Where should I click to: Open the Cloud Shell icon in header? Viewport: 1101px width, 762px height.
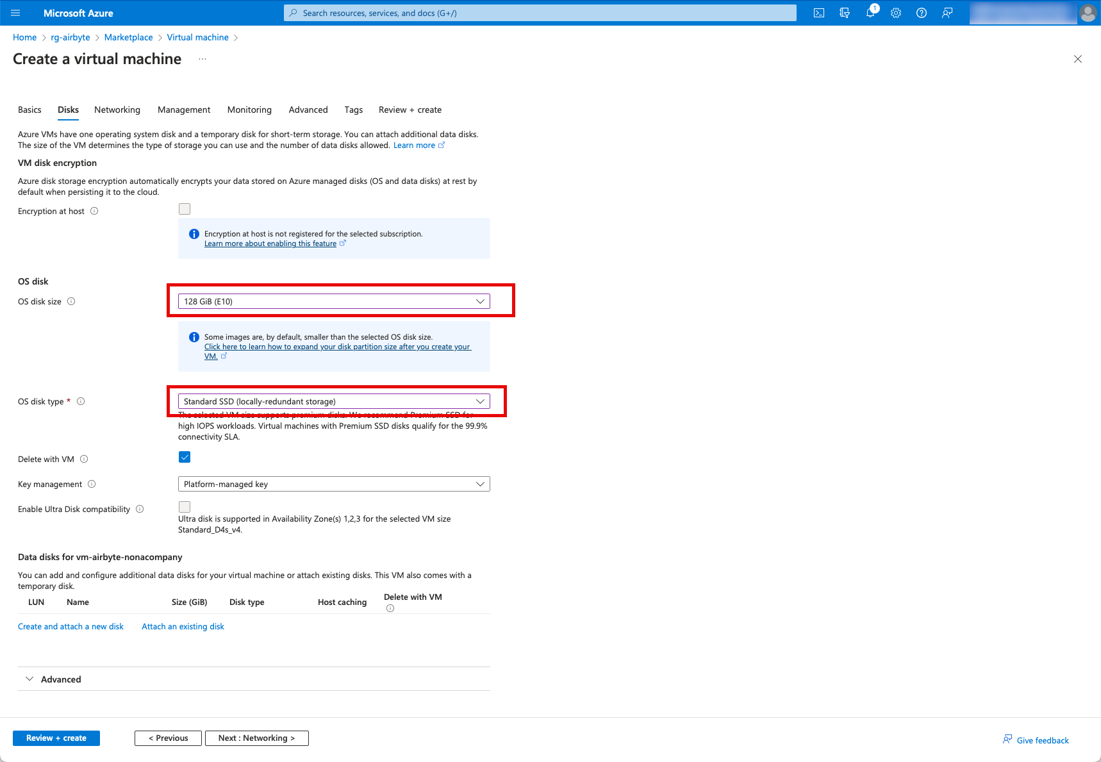click(x=818, y=13)
